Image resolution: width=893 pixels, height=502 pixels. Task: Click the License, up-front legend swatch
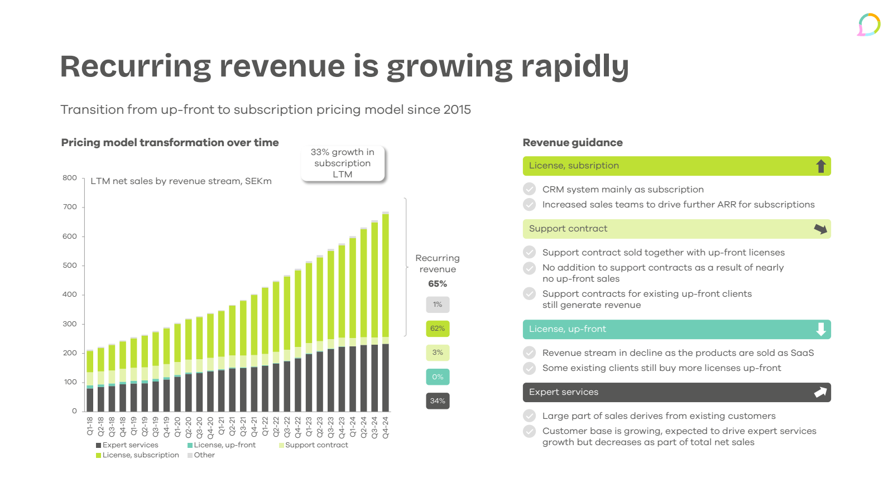(190, 445)
